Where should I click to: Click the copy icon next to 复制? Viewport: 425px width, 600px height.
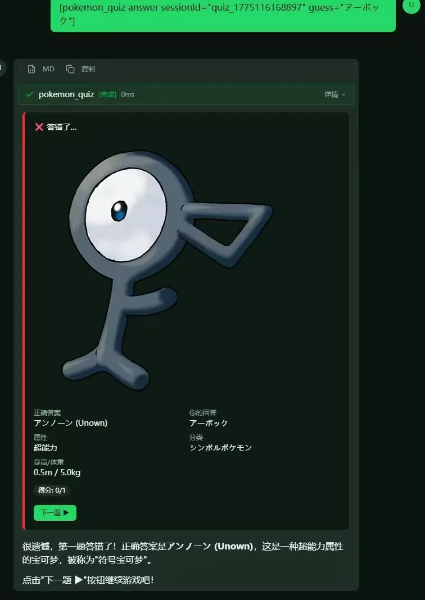70,69
